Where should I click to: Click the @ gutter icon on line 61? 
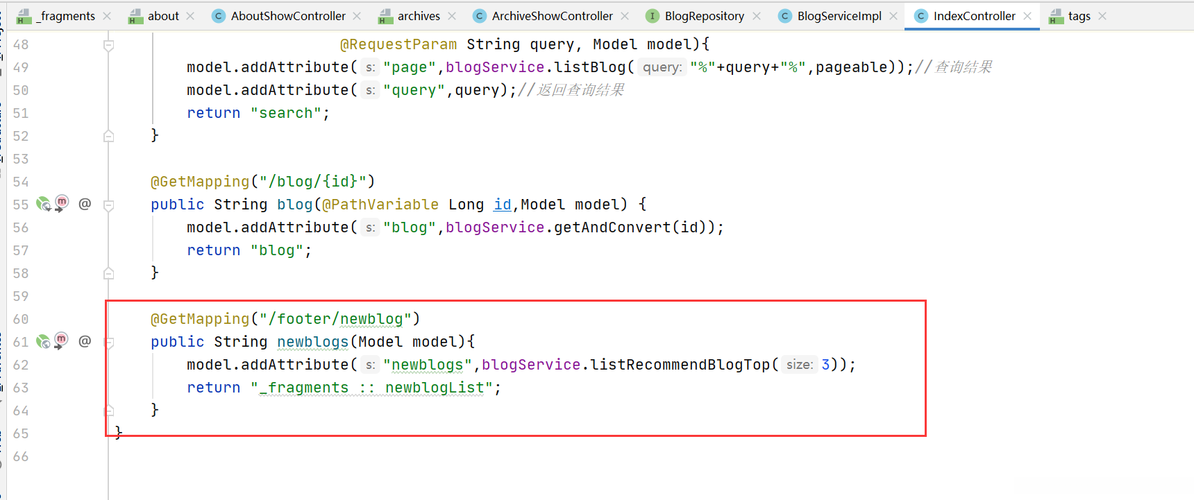(x=85, y=341)
